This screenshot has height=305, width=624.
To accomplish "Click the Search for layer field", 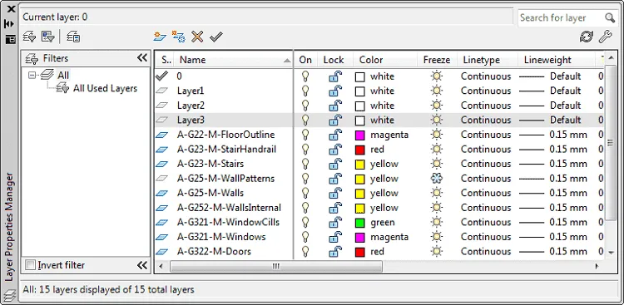I will click(562, 18).
